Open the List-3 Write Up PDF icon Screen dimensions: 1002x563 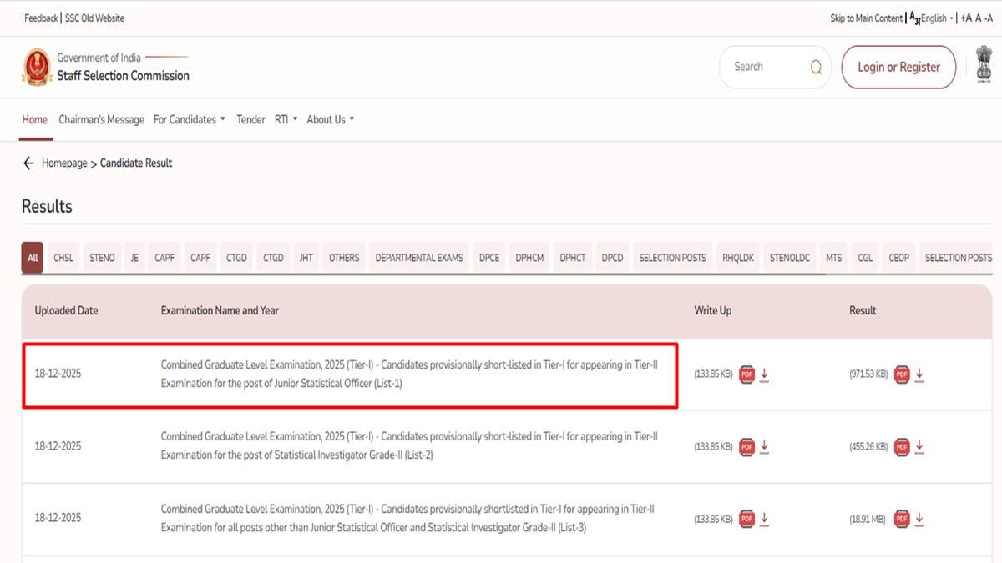pyautogui.click(x=746, y=518)
